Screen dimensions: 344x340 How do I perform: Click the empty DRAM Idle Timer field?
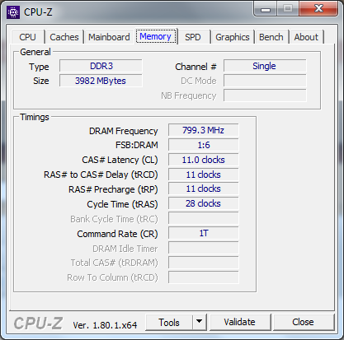click(204, 248)
